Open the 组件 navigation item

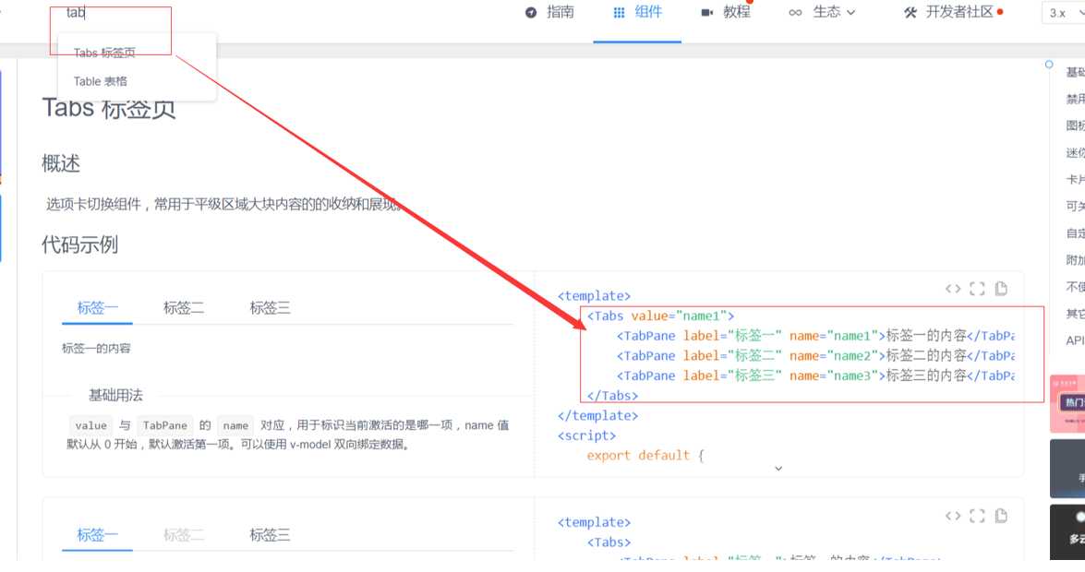coord(637,12)
